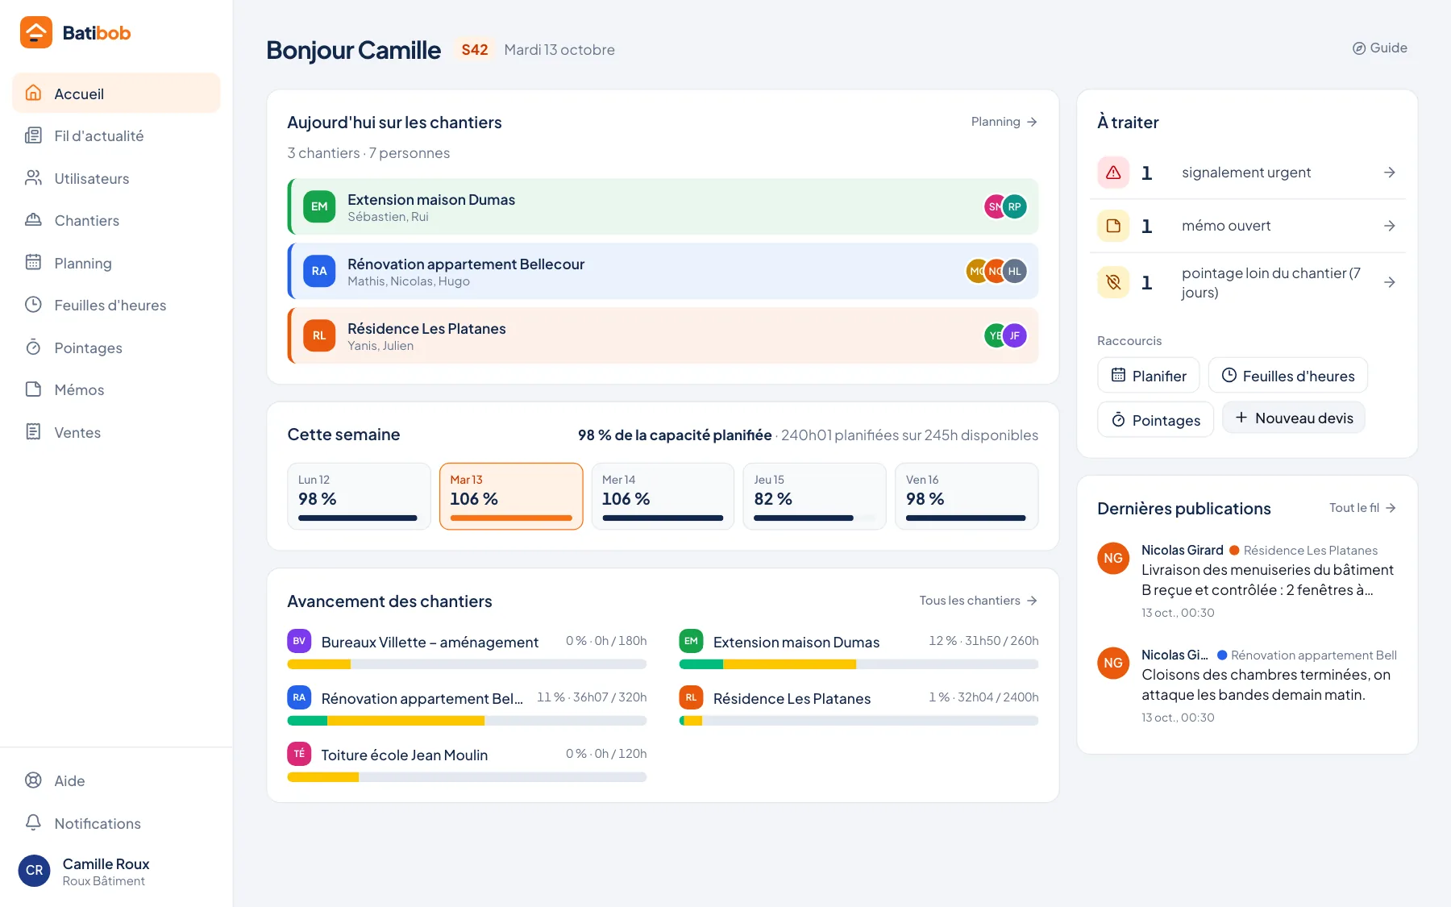Open the Aide page
Viewport: 1451px width, 907px height.
click(116, 780)
